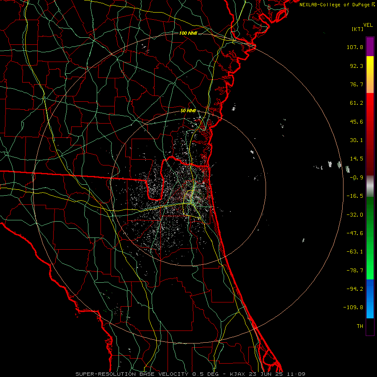
Task: Click the [KT] units label
Action: (357, 29)
